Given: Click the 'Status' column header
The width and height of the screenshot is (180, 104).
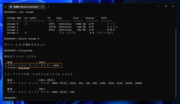Looking at the screenshot, I should [x=90, y=18].
